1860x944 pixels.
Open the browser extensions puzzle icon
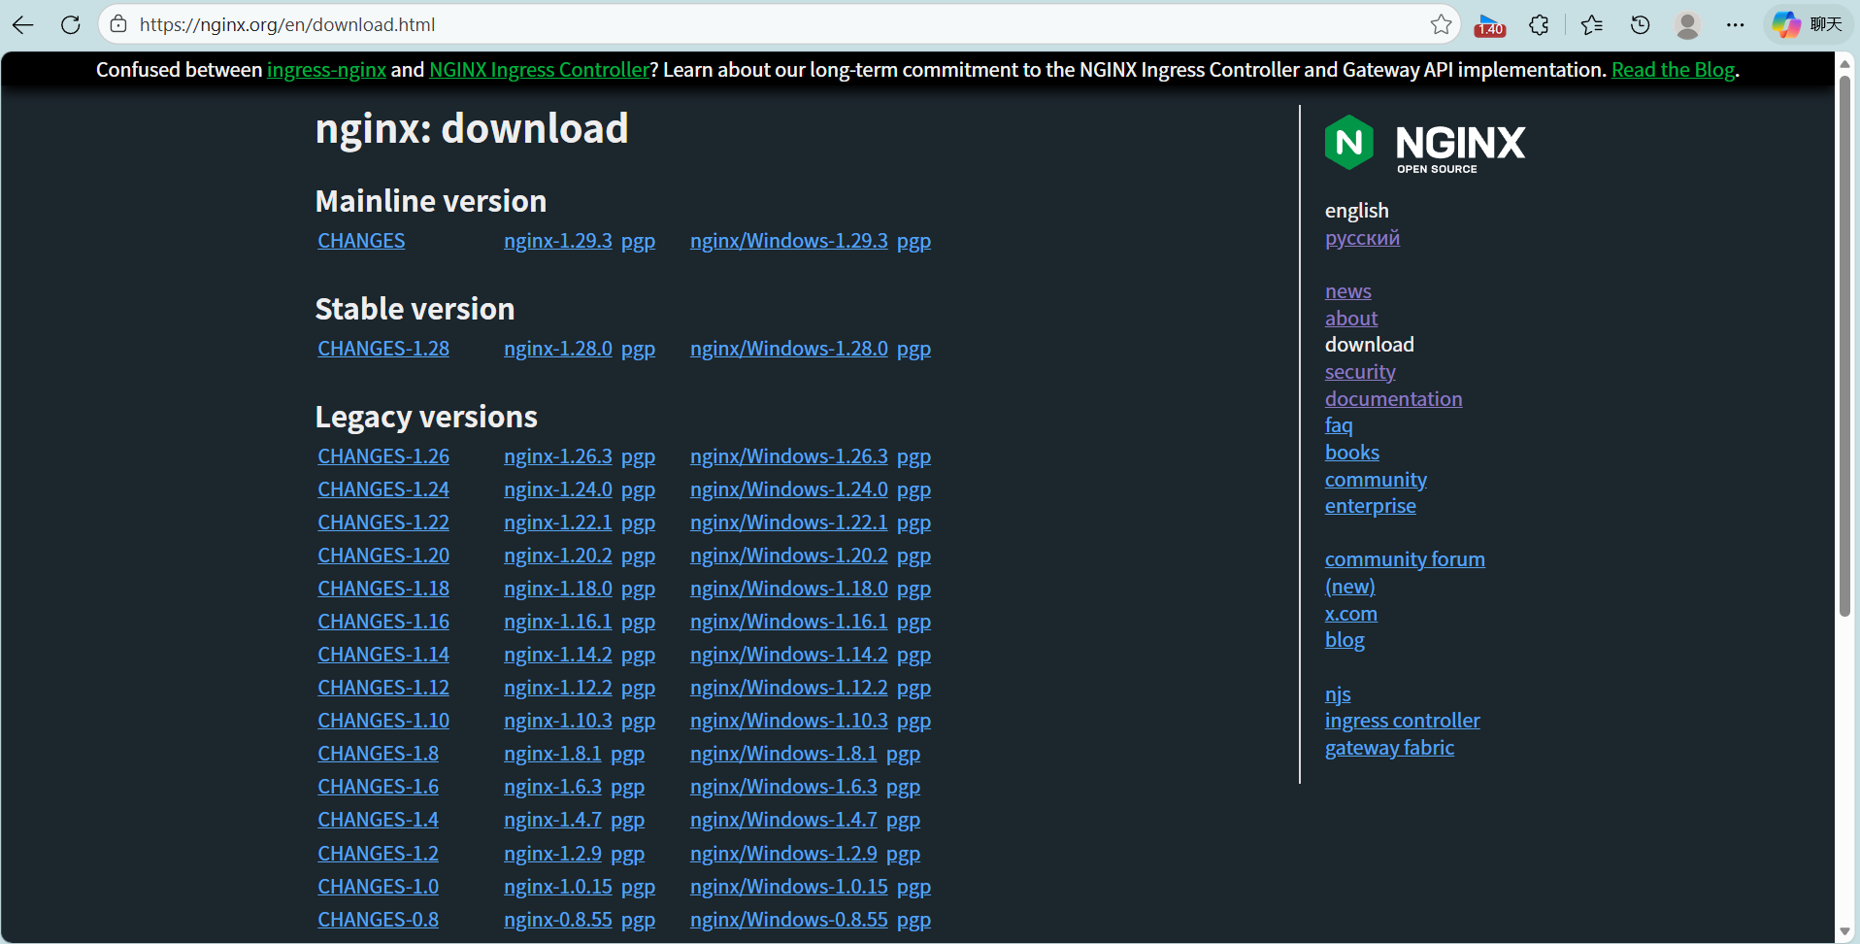click(1539, 24)
